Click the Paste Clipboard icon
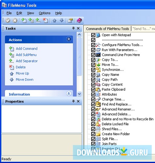This screenshot has width=155, height=163. coord(98,89)
